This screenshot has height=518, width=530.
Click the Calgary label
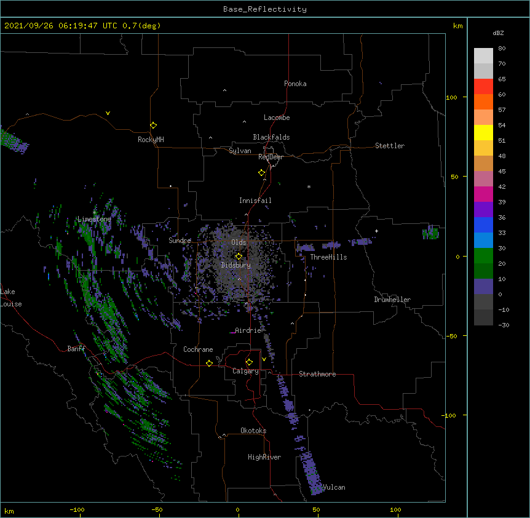245,371
